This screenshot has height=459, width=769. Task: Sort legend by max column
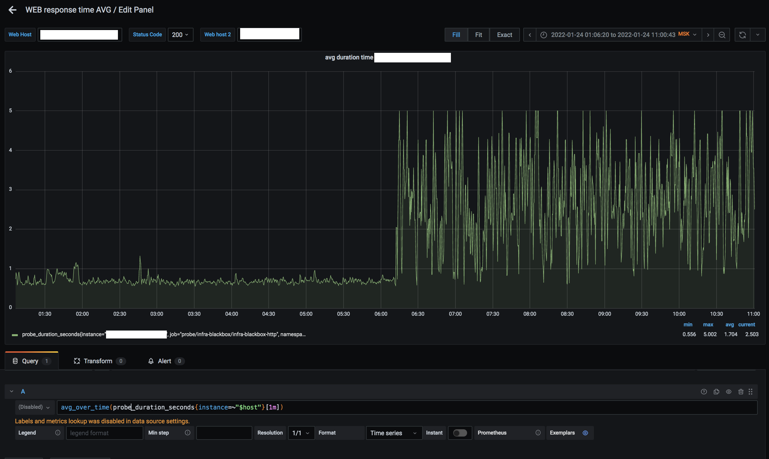tap(708, 325)
